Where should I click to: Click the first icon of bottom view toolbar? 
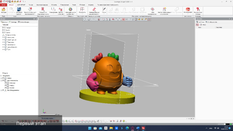(63, 121)
